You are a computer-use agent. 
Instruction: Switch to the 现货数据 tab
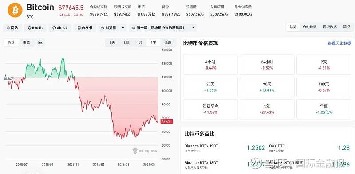(330, 27)
